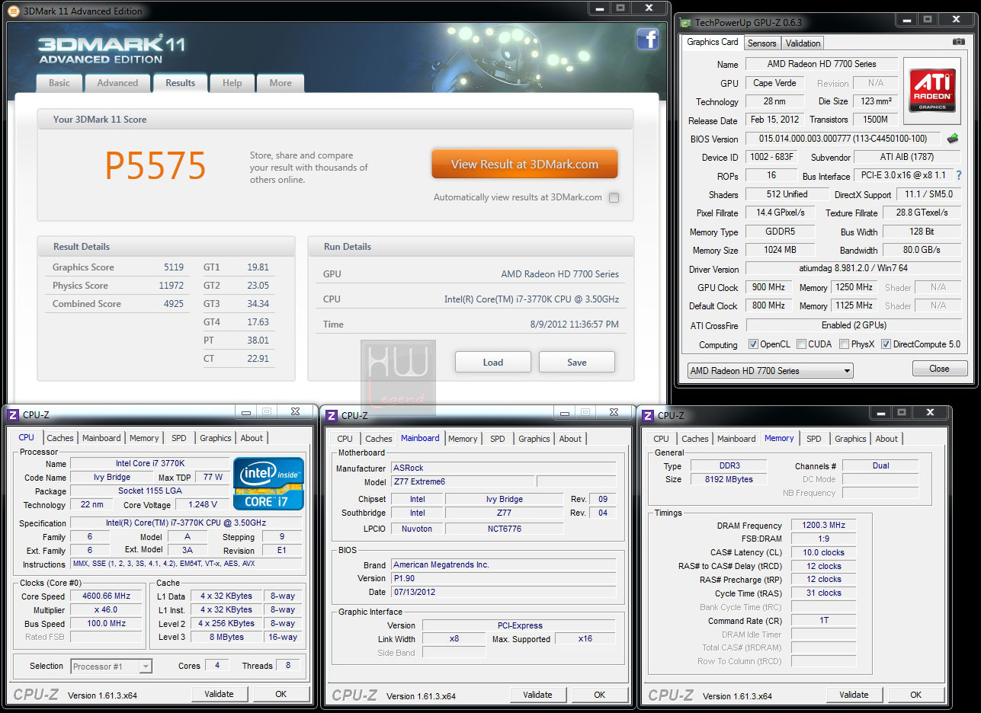
Task: Open the Processor #1 selection dropdown
Action: coord(111,667)
